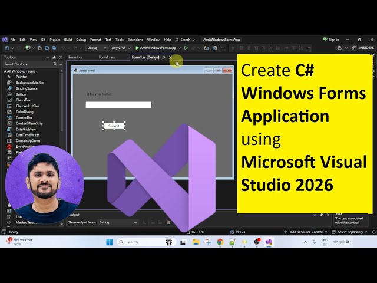Click the Sign in link
377x283 pixels.
(x=331, y=40)
